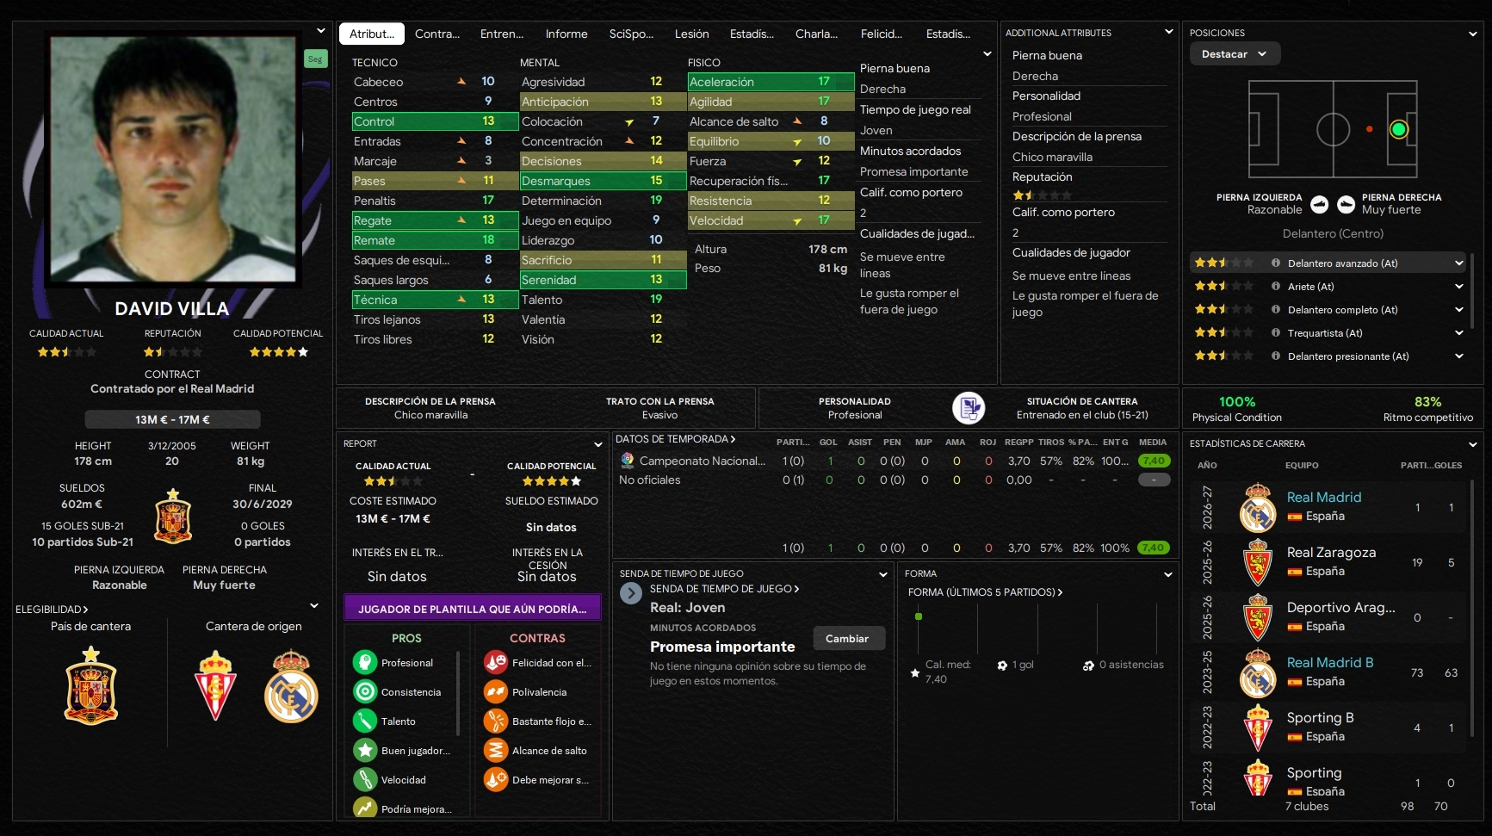The height and width of the screenshot is (836, 1492).
Task: Click the Bastante flojo con icon
Action: (496, 721)
